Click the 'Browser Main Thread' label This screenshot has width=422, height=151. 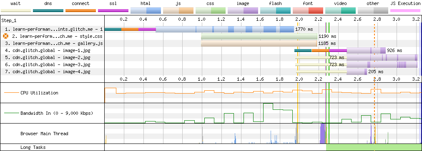point(44,134)
